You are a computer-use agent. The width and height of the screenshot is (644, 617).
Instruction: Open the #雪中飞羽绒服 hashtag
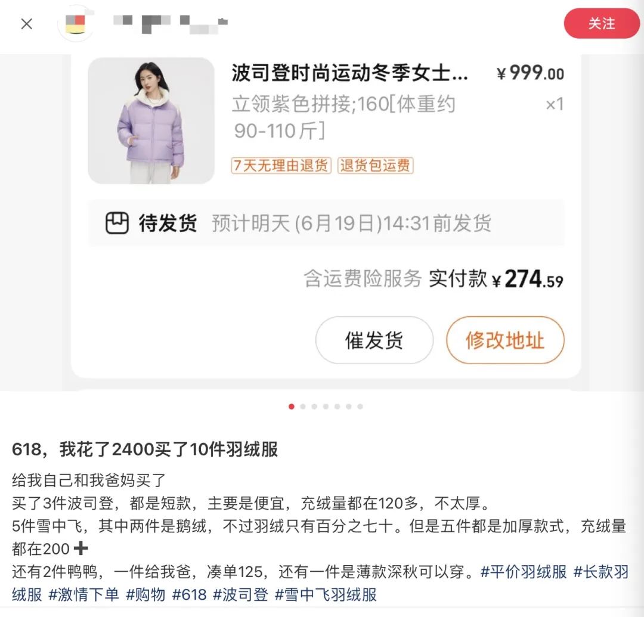pyautogui.click(x=326, y=594)
